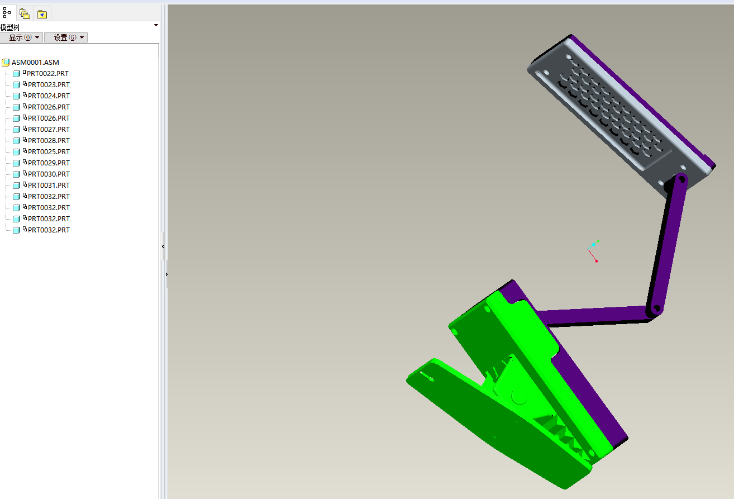Open the 显示 dropdown menu

point(21,37)
